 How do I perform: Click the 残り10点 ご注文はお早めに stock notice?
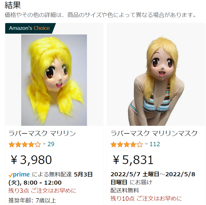tap(146, 198)
